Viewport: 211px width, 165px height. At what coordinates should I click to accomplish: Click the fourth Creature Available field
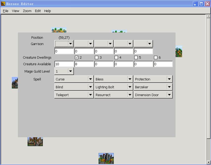pos(123,64)
